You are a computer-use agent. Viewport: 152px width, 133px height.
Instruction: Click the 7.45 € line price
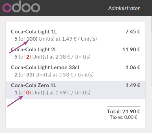[133, 32]
